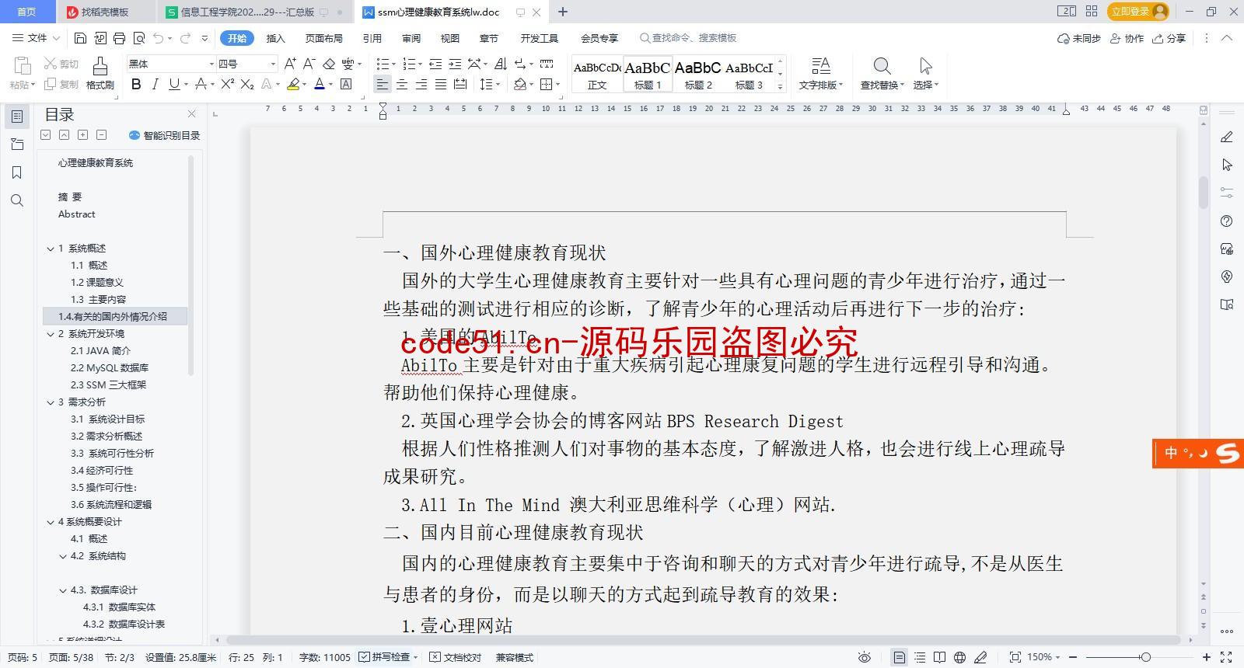Apply the 正文 body style

597,75
